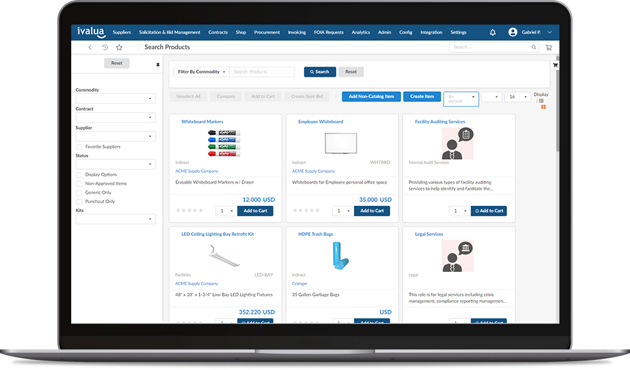Enable the Non-Approved Items checkbox
The height and width of the screenshot is (370, 630).
pyautogui.click(x=79, y=184)
